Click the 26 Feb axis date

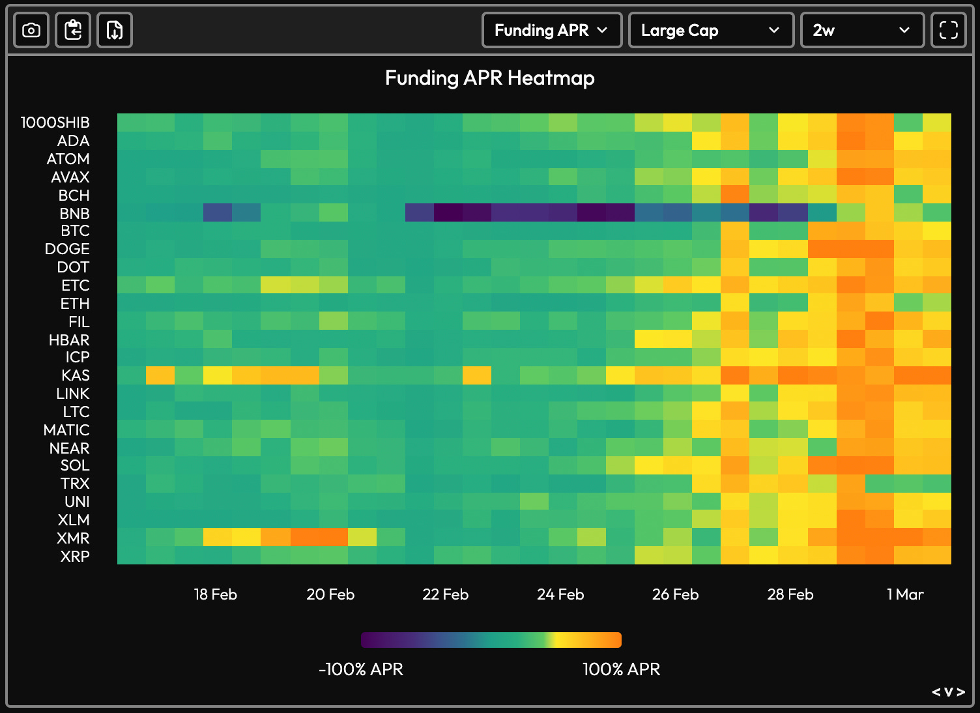click(x=676, y=594)
